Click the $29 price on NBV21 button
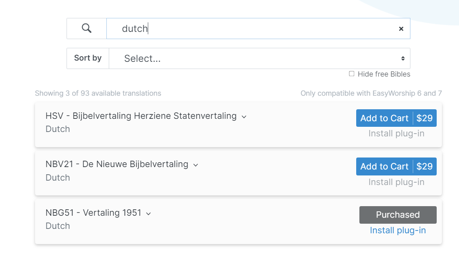Screen dimensions: 459x256 tap(424, 166)
